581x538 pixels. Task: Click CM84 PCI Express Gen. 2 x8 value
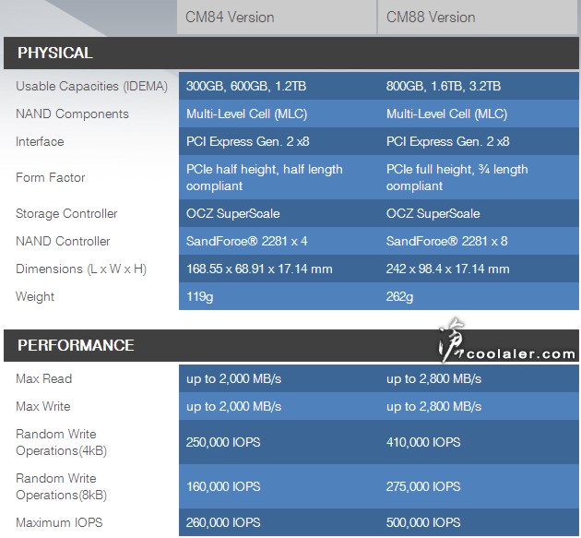[x=247, y=141]
